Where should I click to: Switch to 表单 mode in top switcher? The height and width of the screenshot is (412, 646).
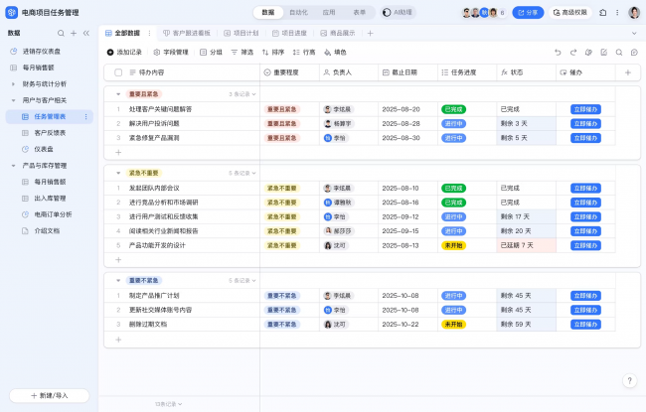(358, 13)
